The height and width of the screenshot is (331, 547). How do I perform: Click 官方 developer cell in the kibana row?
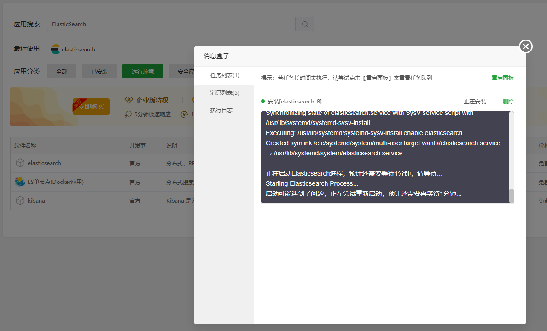tap(134, 201)
